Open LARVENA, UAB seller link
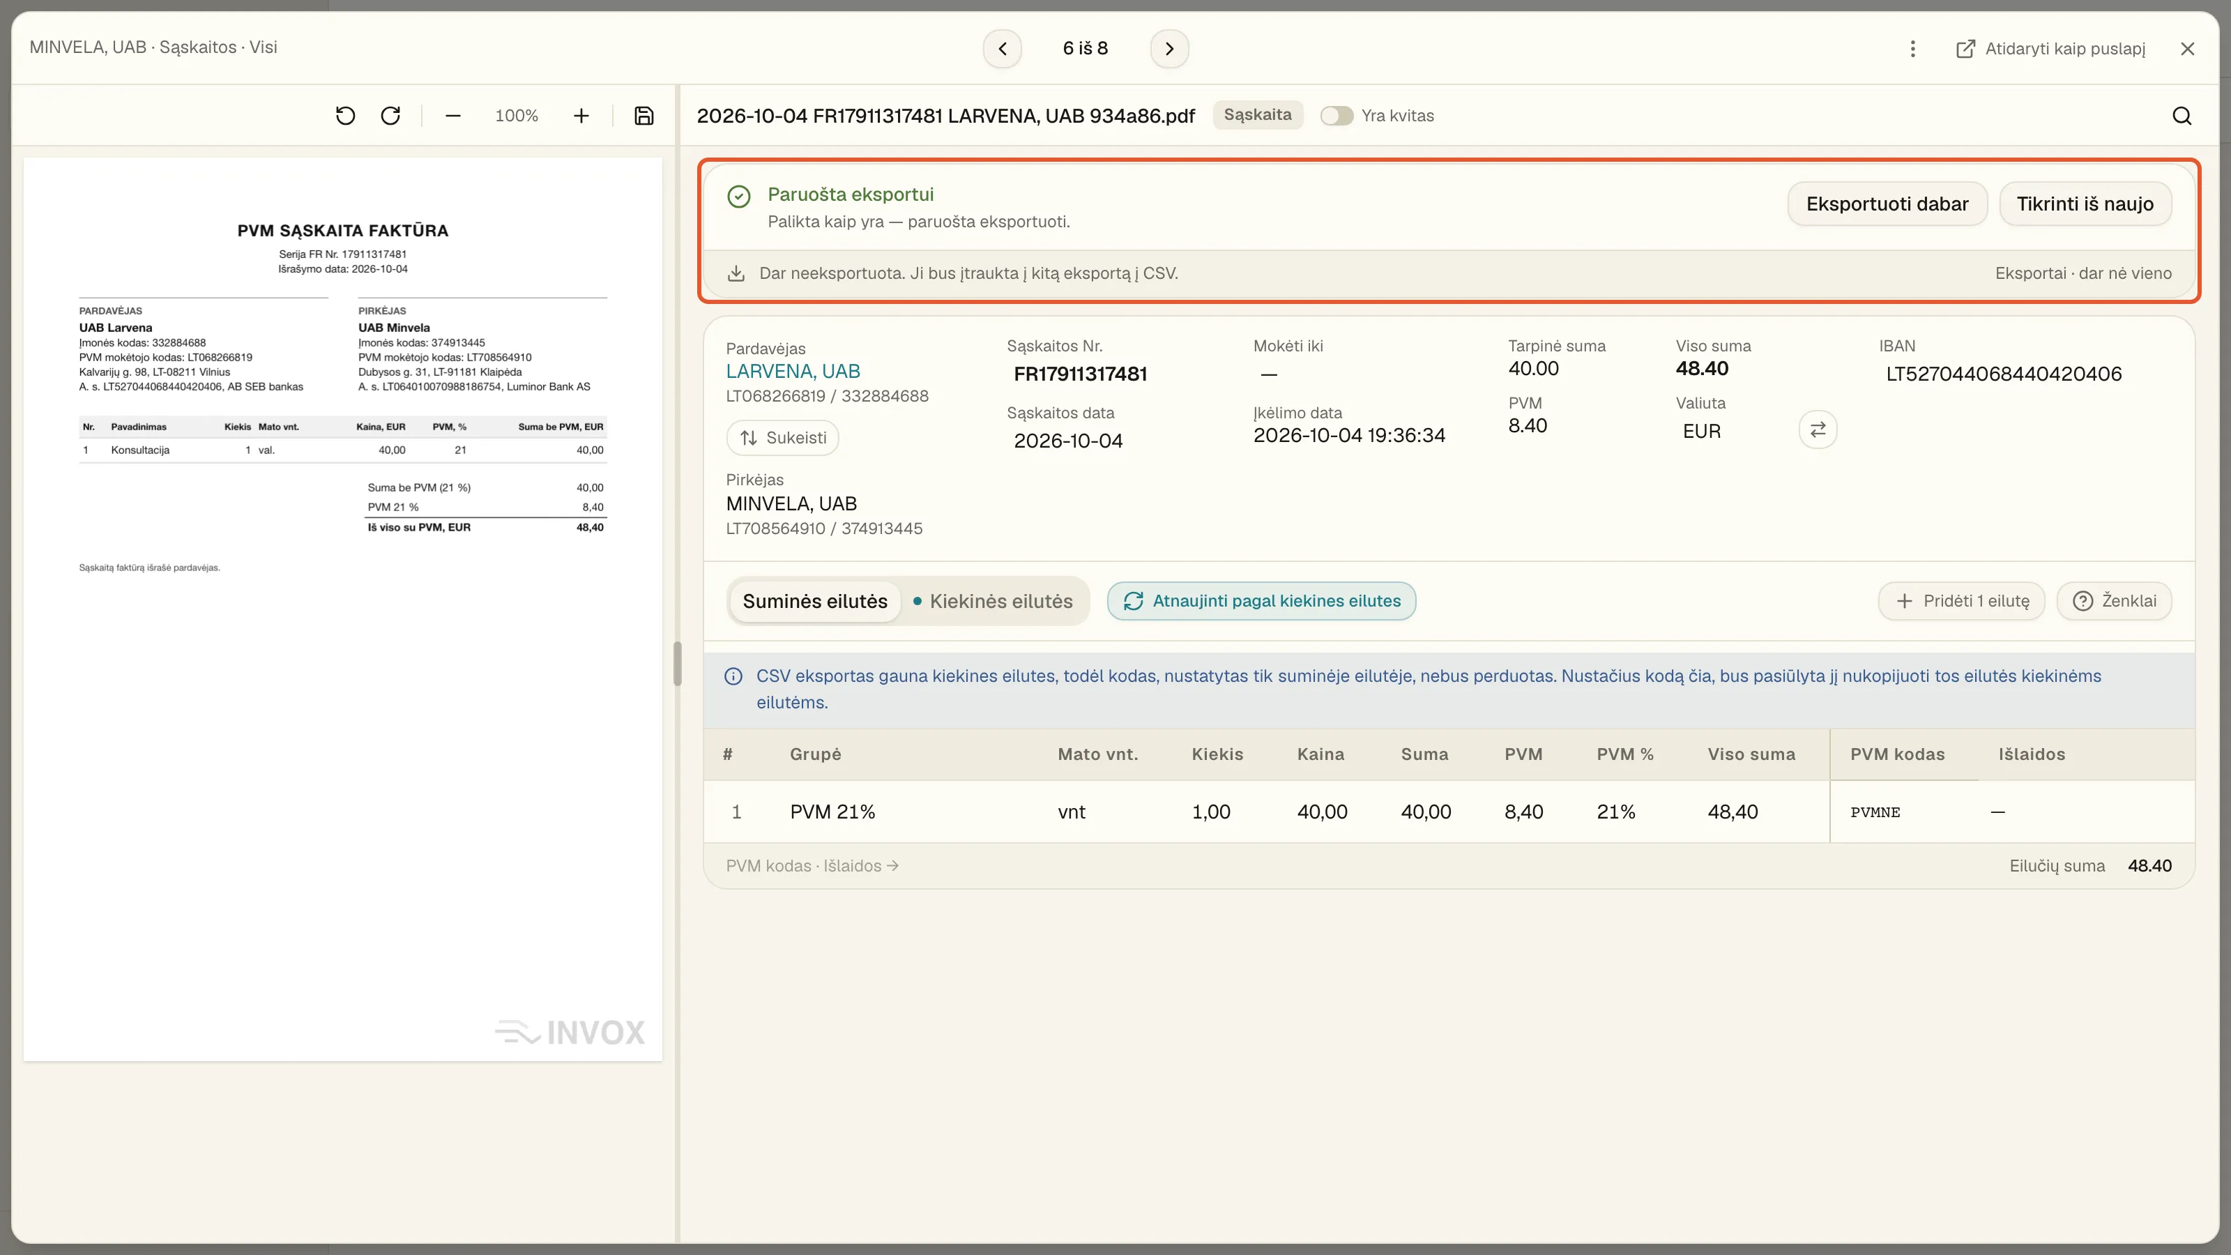 click(793, 372)
